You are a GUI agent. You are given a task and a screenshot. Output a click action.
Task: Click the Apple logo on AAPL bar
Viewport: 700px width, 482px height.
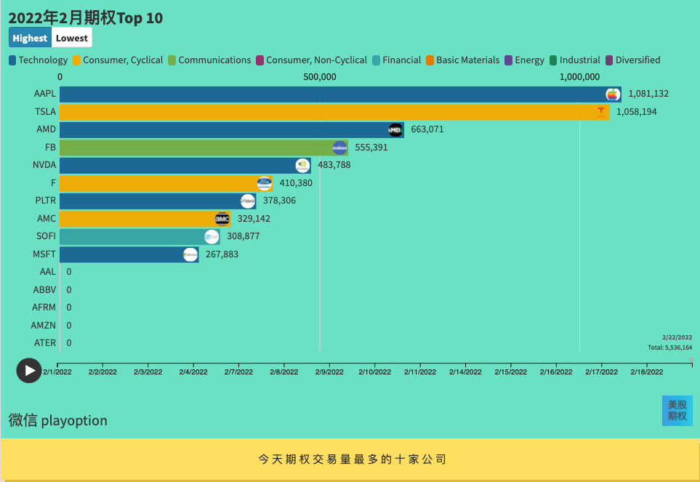click(613, 95)
